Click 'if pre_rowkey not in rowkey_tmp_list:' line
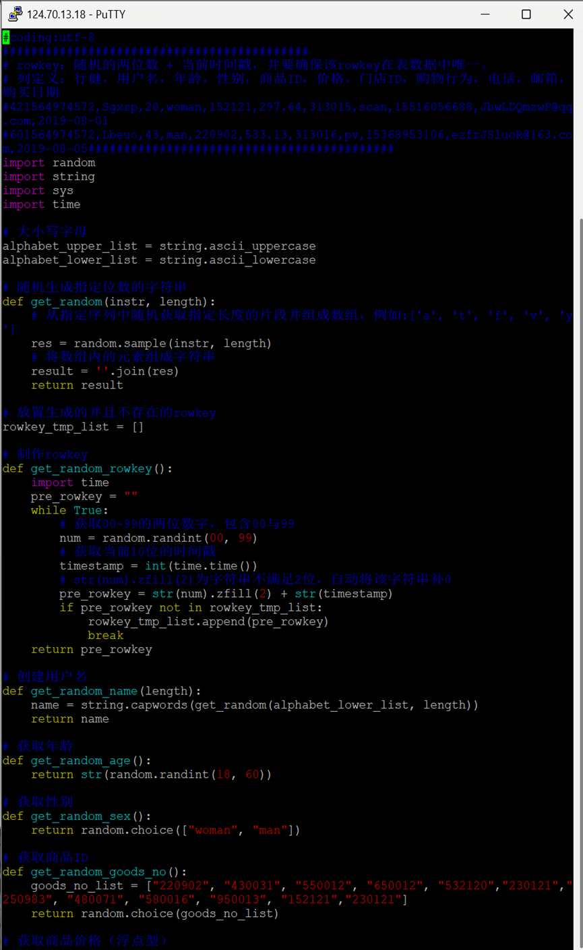This screenshot has height=950, width=583. 191,608
